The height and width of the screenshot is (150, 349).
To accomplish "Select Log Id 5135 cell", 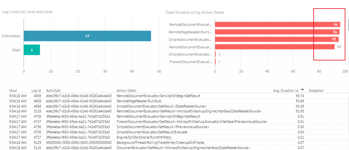I will click(37, 148).
